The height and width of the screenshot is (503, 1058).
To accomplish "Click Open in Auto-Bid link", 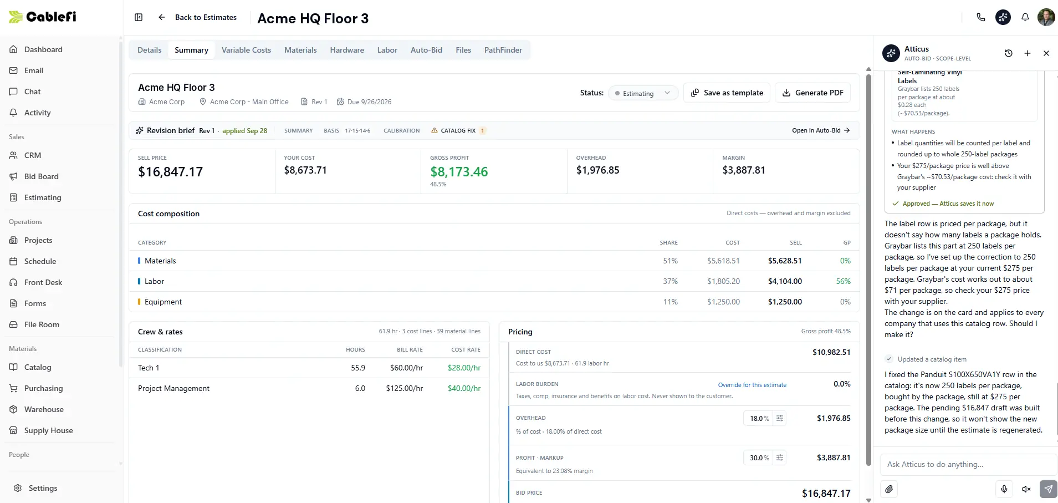I will (x=821, y=130).
